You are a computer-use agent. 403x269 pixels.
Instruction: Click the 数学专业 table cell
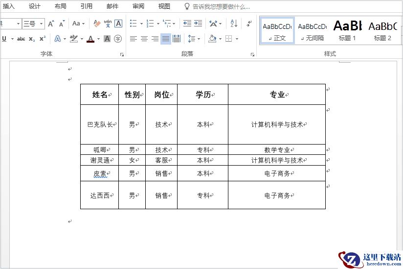tap(277, 150)
